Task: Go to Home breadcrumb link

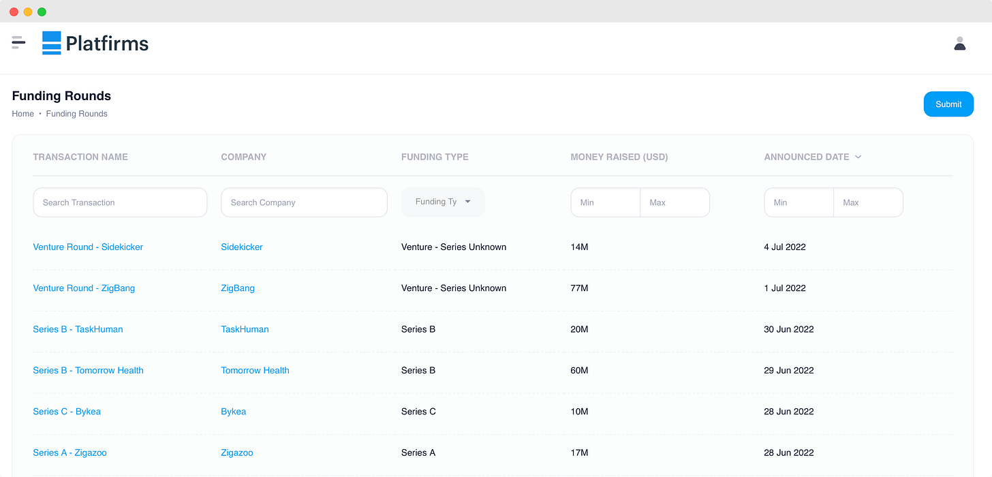Action: tap(22, 114)
